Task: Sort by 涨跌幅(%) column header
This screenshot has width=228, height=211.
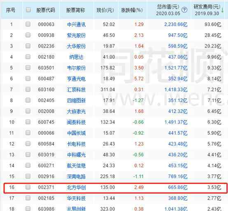Action: [132, 10]
